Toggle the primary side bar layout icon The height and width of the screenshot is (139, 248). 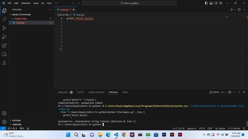(206, 3)
